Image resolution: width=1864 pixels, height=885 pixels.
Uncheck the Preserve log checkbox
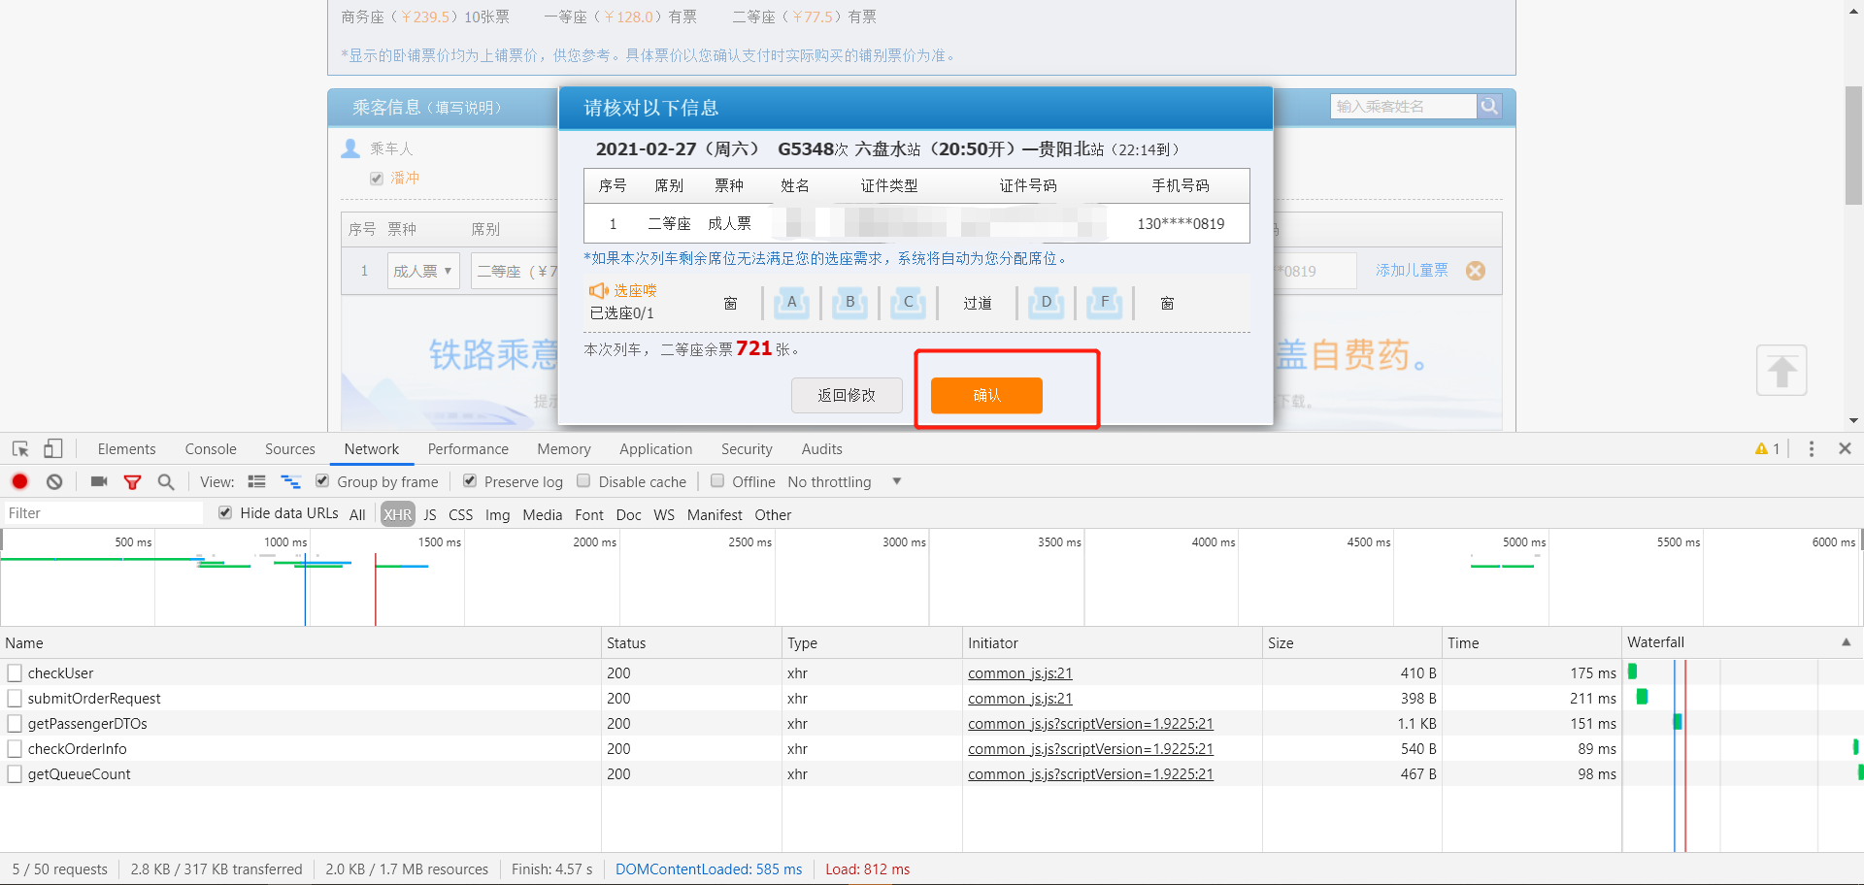469,480
